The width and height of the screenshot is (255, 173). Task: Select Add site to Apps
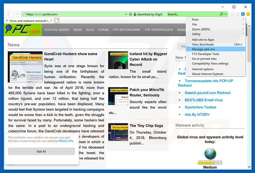coord(216,39)
